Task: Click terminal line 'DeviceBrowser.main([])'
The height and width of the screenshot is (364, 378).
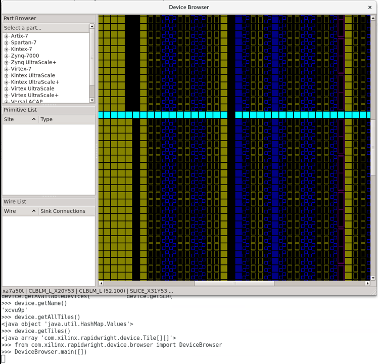Action: (51, 352)
